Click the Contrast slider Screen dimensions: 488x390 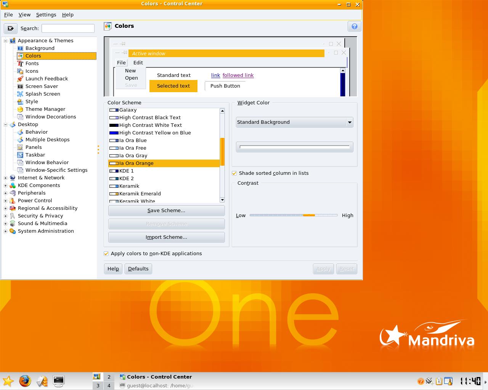pyautogui.click(x=294, y=216)
